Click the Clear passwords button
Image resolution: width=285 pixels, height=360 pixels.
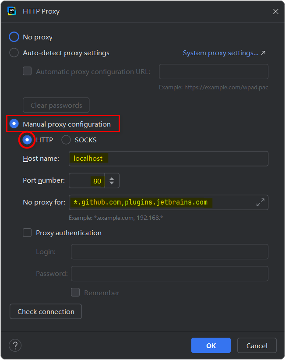(56, 106)
